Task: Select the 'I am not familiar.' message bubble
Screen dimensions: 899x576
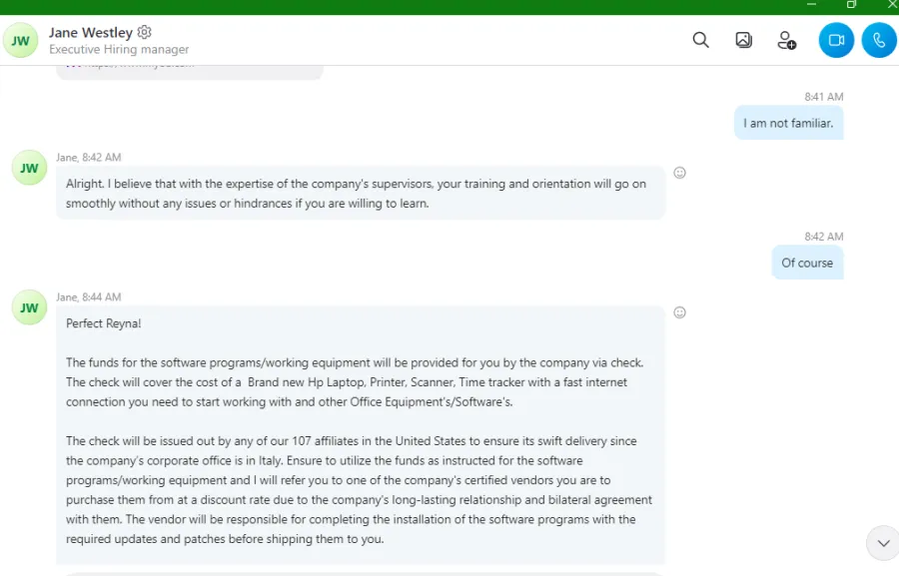Action: (788, 123)
